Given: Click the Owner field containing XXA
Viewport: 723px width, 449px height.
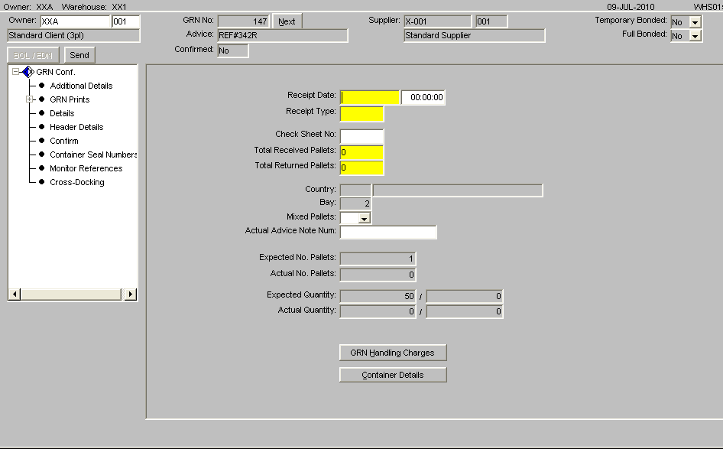Looking at the screenshot, I should [x=75, y=21].
